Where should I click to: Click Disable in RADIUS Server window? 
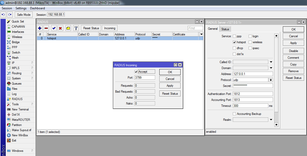(293, 51)
